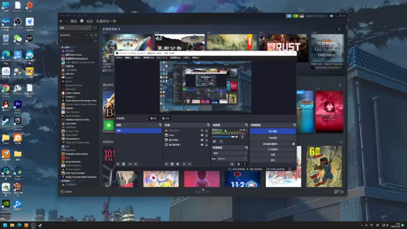Viewport: 407px width, 229px height.
Task: Lock the 窗口采集 3 source
Action: pyautogui.click(x=207, y=140)
